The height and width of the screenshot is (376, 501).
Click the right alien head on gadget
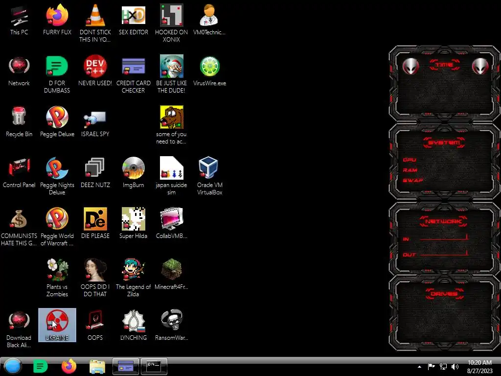(480, 66)
